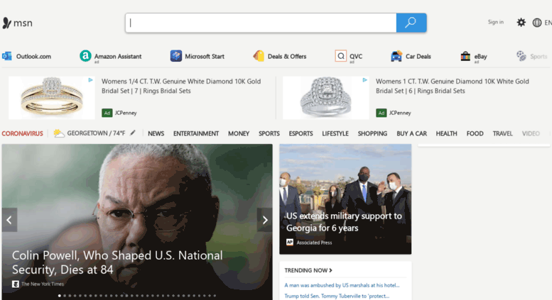
Task: Focus the MSN web search box
Action: [261, 23]
